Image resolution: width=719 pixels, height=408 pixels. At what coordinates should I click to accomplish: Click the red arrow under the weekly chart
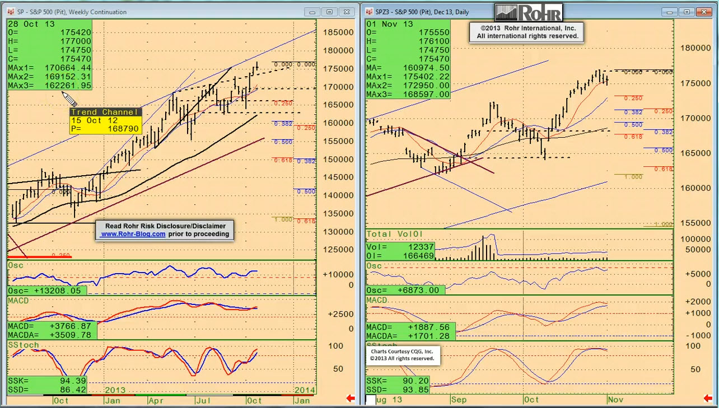[351, 398]
